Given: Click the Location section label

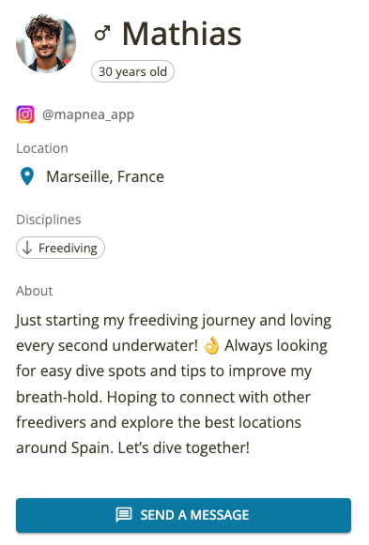Looking at the screenshot, I should pos(42,148).
